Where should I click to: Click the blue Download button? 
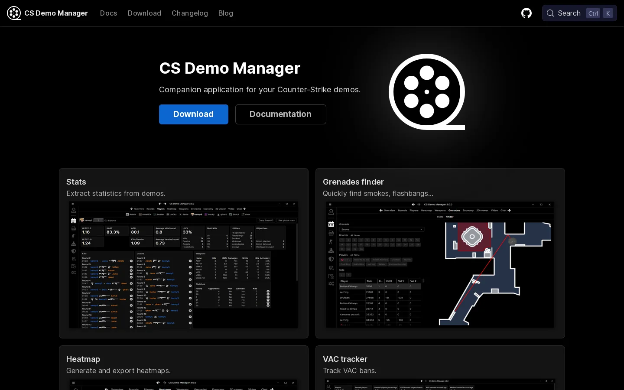pos(194,114)
